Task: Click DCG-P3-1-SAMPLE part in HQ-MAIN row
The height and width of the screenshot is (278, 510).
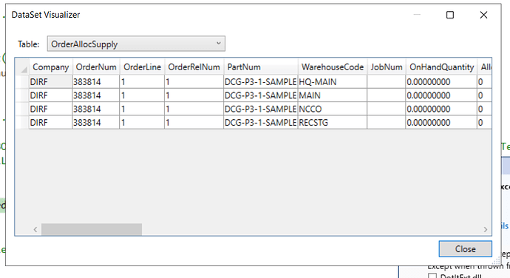Action: 261,82
